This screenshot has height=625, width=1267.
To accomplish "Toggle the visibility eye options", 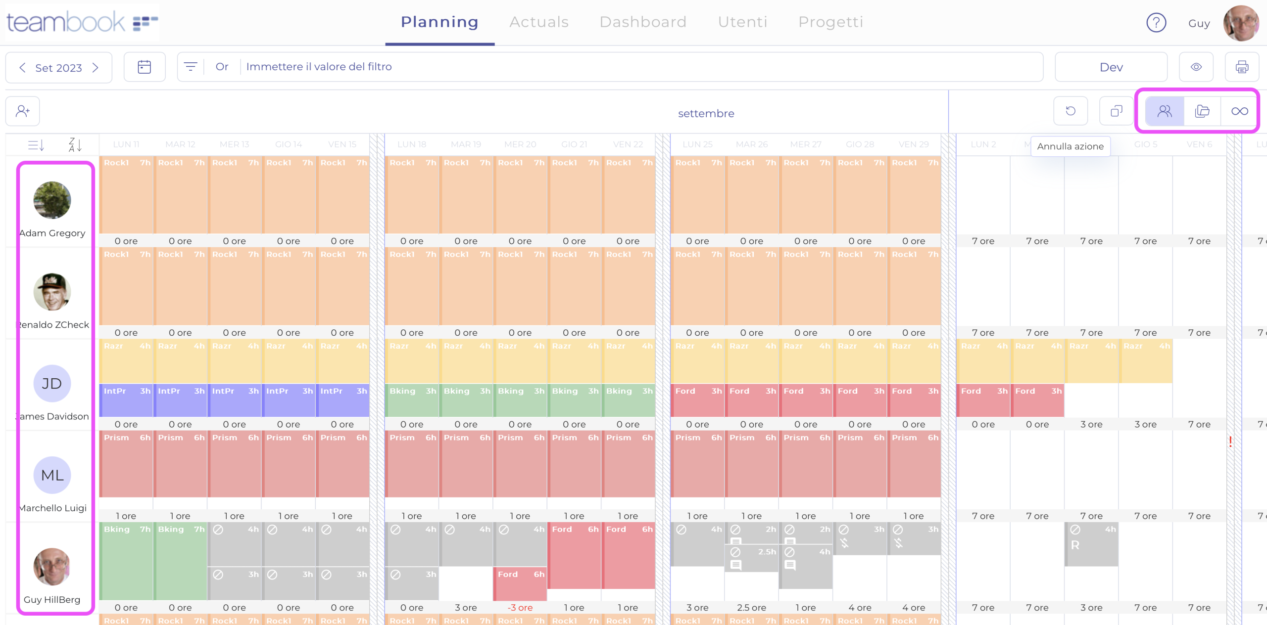I will [1196, 66].
